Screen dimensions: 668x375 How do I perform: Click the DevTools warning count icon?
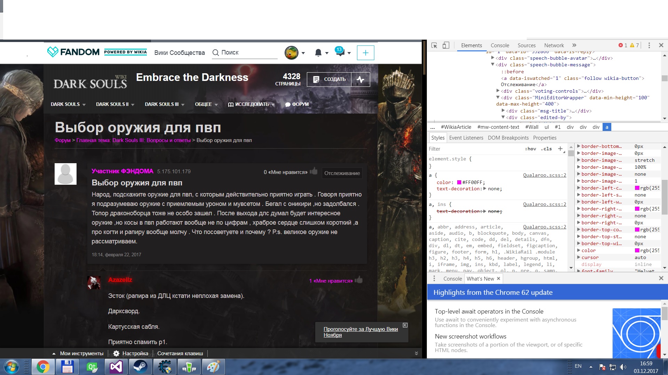click(x=632, y=45)
